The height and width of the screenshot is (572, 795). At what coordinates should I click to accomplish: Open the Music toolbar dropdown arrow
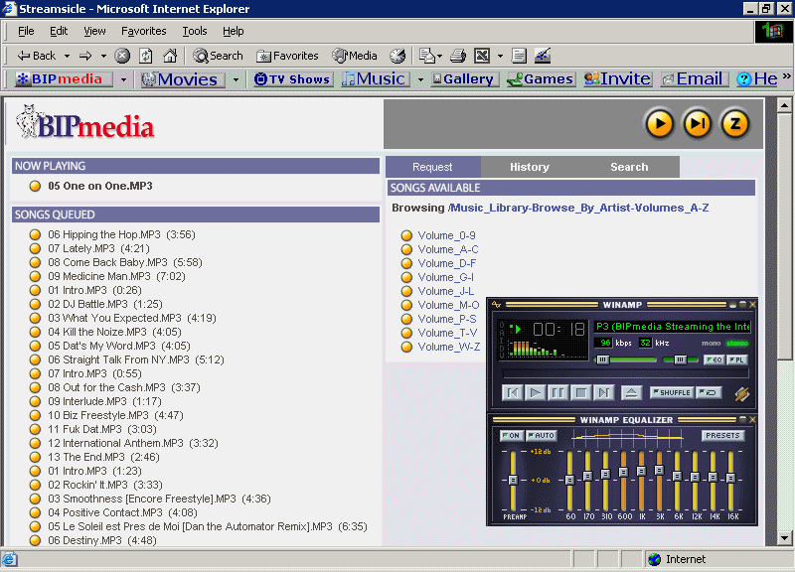click(x=420, y=79)
